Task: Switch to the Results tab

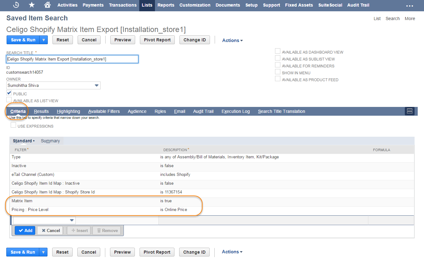Action: pyautogui.click(x=41, y=111)
